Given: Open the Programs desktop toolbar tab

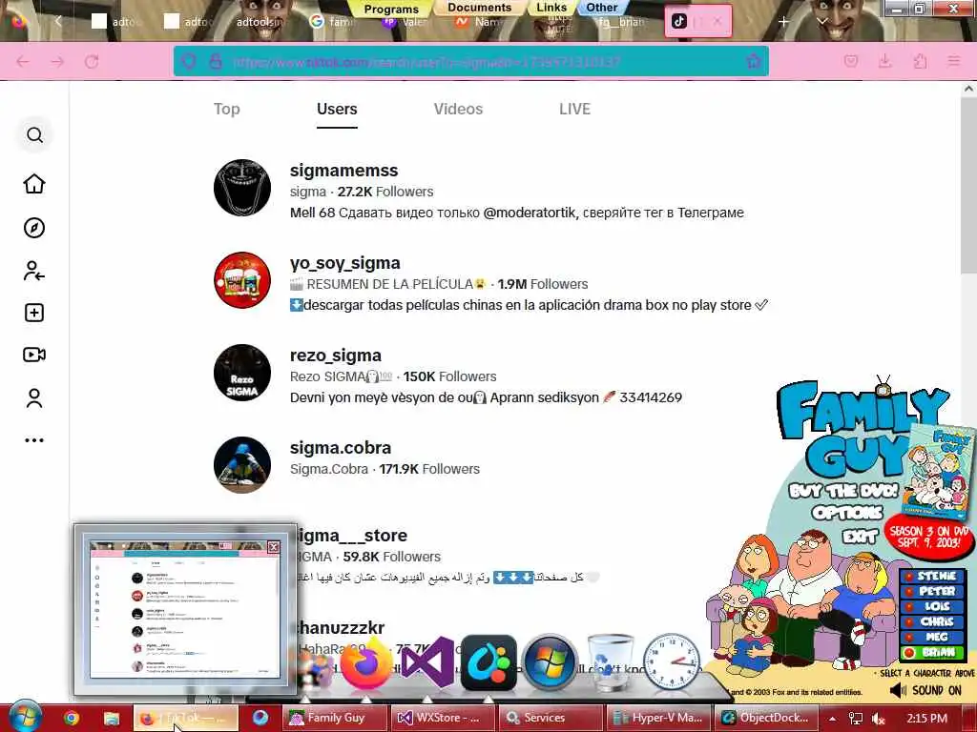Looking at the screenshot, I should coord(390,9).
